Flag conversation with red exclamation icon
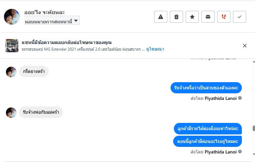This screenshot has width=255, height=162. tap(224, 17)
